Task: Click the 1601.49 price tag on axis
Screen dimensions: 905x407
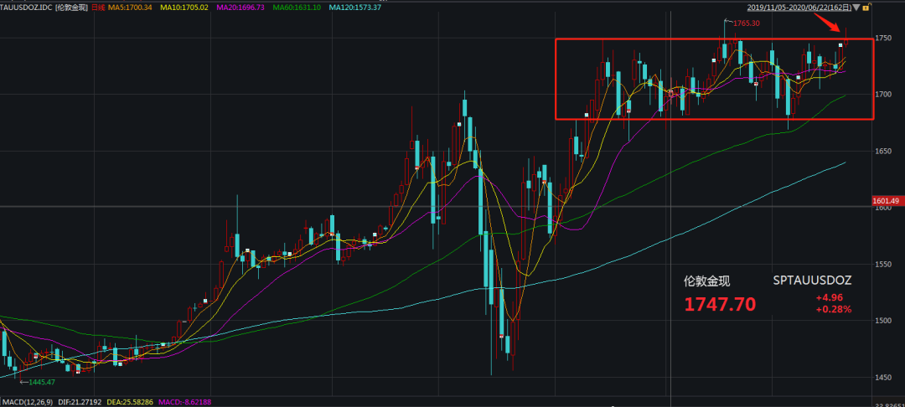Action: tap(885, 201)
